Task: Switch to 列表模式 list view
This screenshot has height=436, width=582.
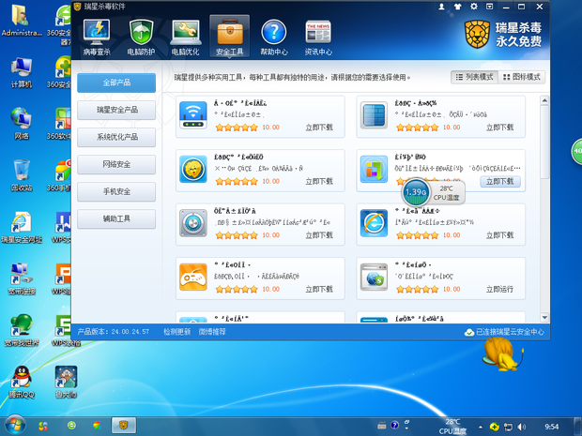Action: point(474,77)
